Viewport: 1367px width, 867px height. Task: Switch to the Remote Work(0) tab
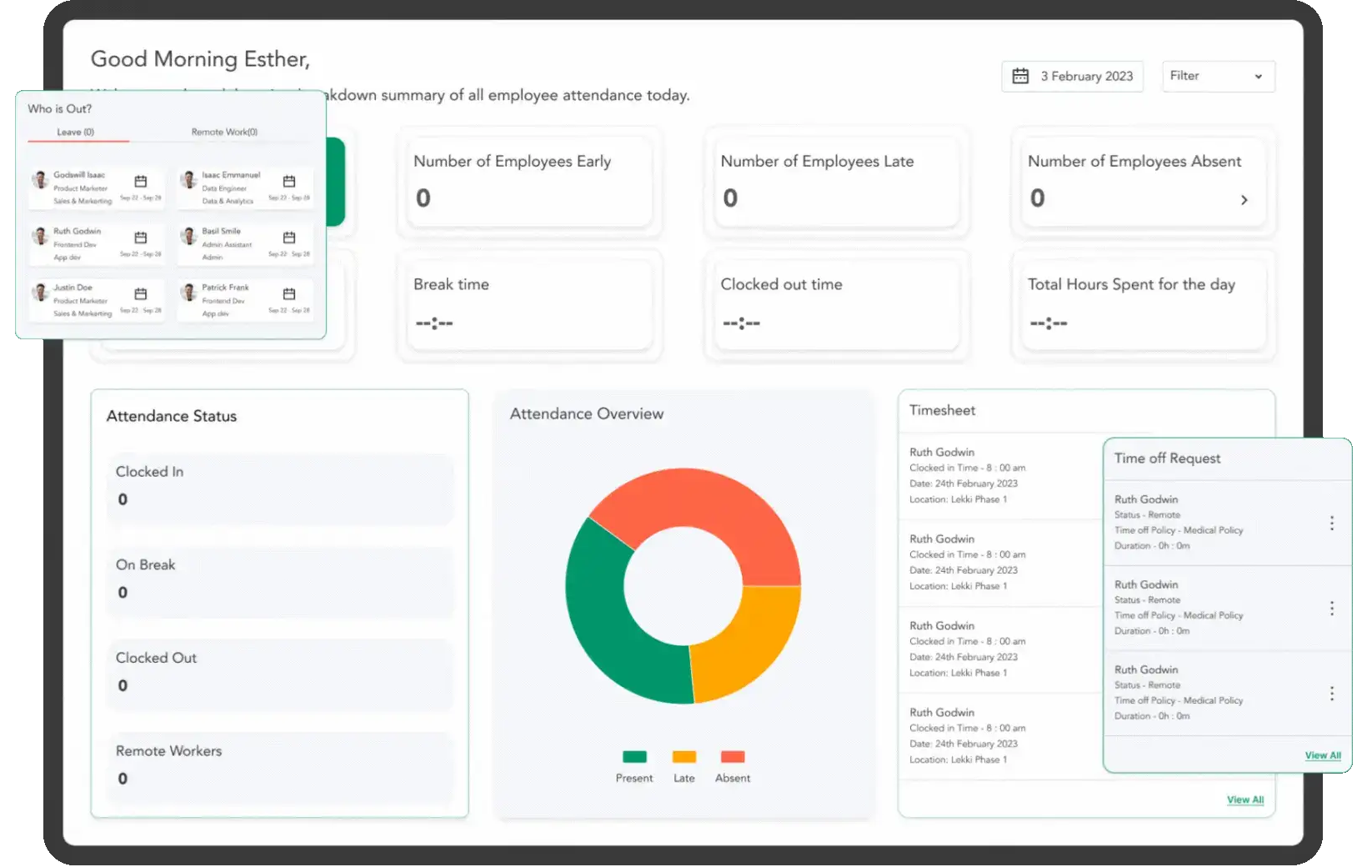click(x=224, y=132)
